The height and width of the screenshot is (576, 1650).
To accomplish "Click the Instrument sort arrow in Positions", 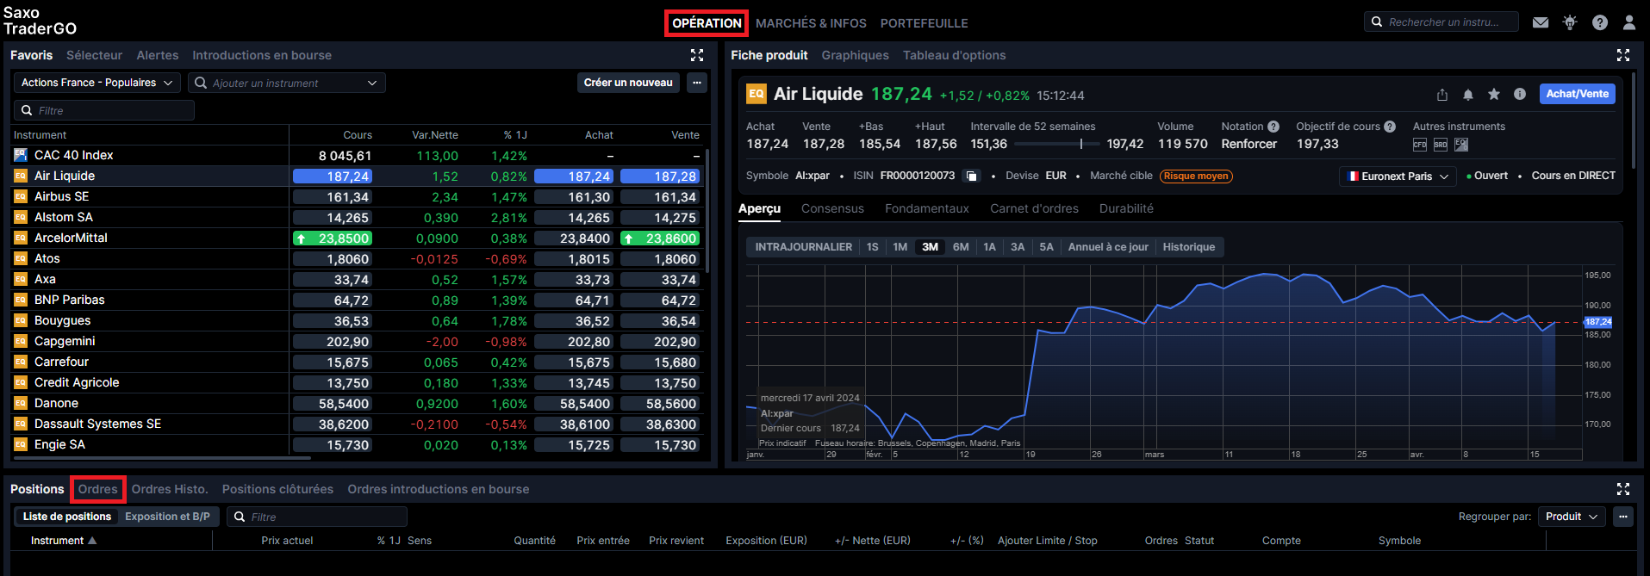I will (92, 541).
